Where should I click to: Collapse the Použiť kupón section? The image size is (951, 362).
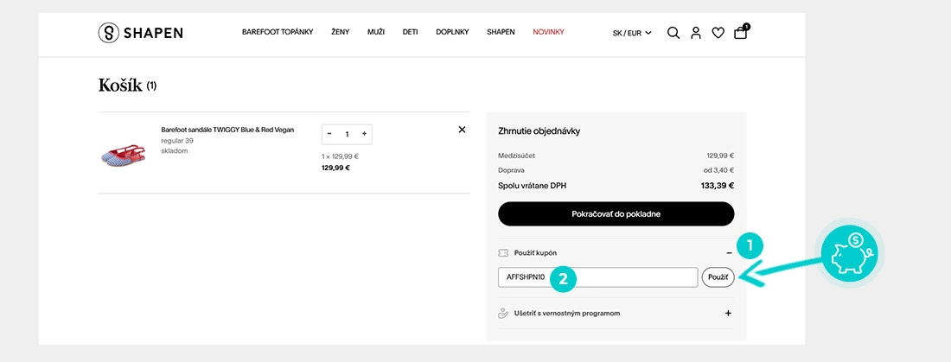[x=729, y=252]
